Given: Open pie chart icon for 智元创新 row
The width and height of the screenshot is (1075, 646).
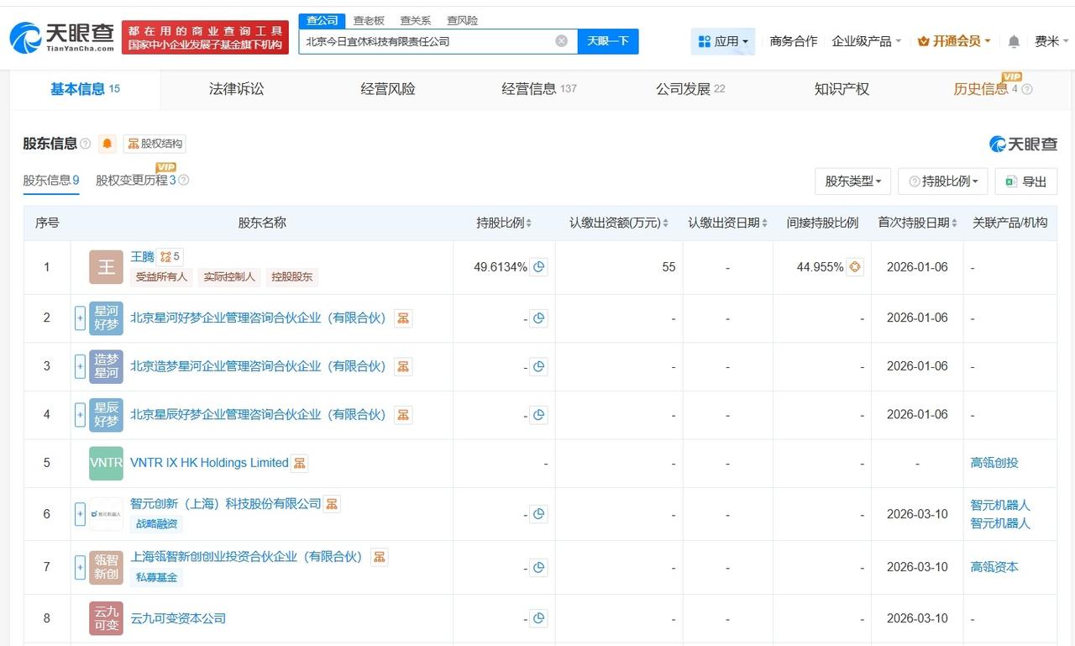Looking at the screenshot, I should 539,514.
